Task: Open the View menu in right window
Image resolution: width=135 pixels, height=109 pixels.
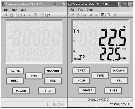Action: point(81,10)
